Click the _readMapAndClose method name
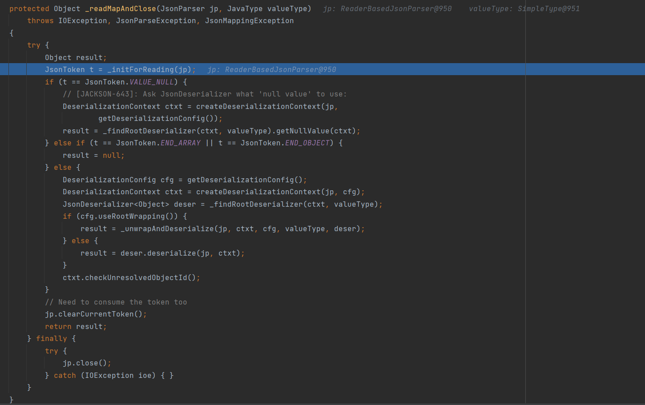The image size is (645, 405). (120, 8)
